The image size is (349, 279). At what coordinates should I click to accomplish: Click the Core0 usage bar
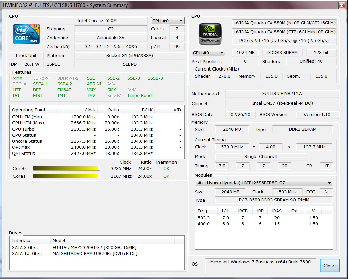[67, 169]
